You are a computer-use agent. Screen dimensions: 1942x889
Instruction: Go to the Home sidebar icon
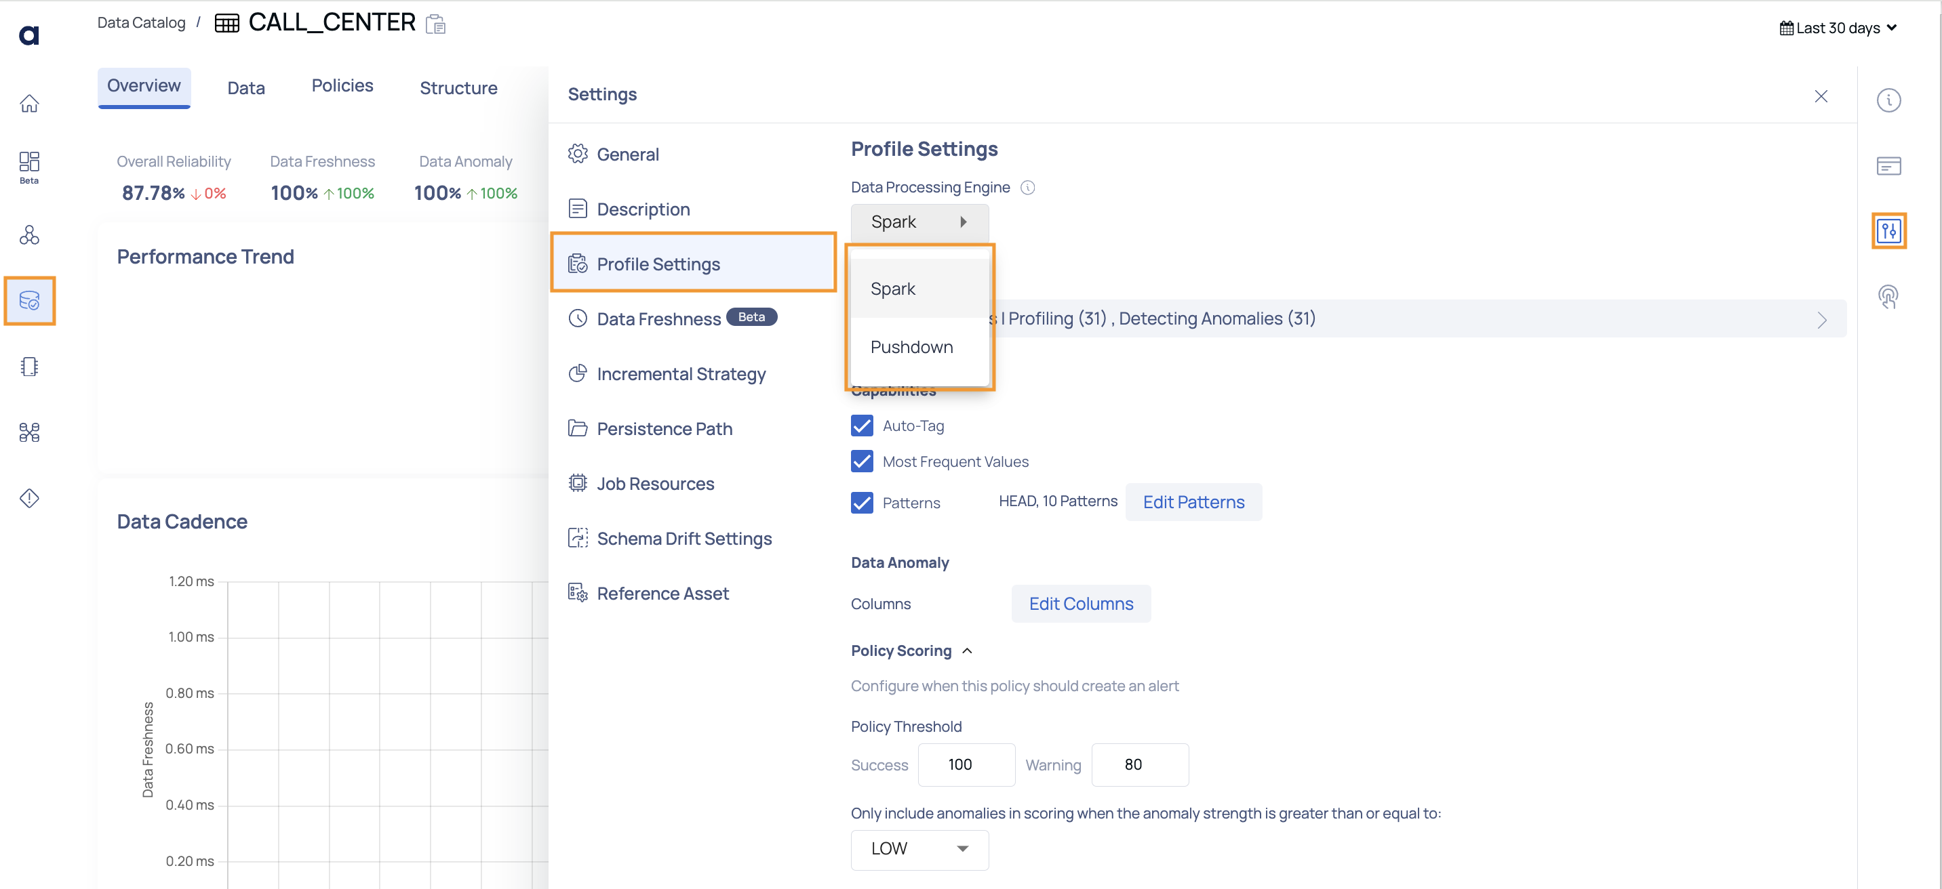click(x=29, y=103)
